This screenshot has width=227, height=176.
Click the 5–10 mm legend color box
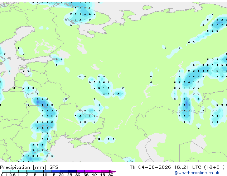coord(39,171)
